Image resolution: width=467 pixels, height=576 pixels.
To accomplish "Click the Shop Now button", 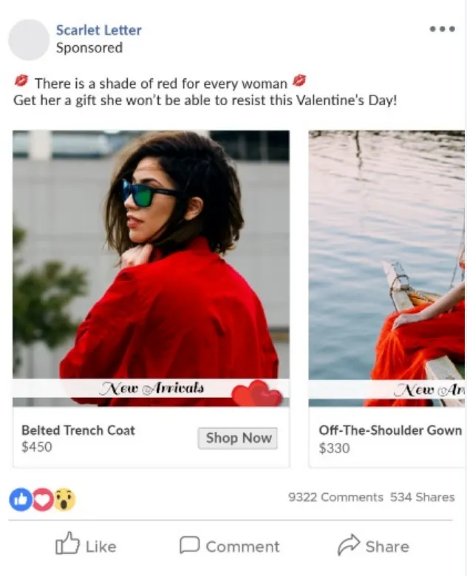I will coord(237,438).
